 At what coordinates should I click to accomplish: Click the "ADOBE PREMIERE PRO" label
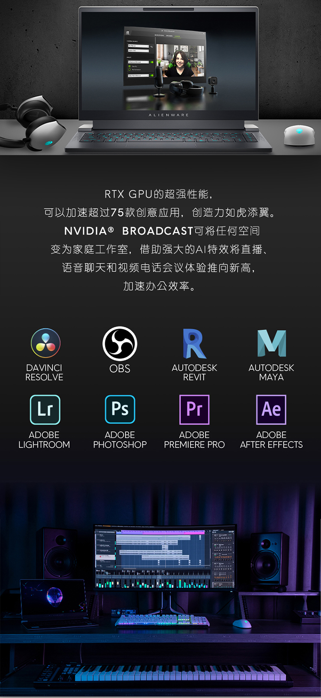coord(194,440)
